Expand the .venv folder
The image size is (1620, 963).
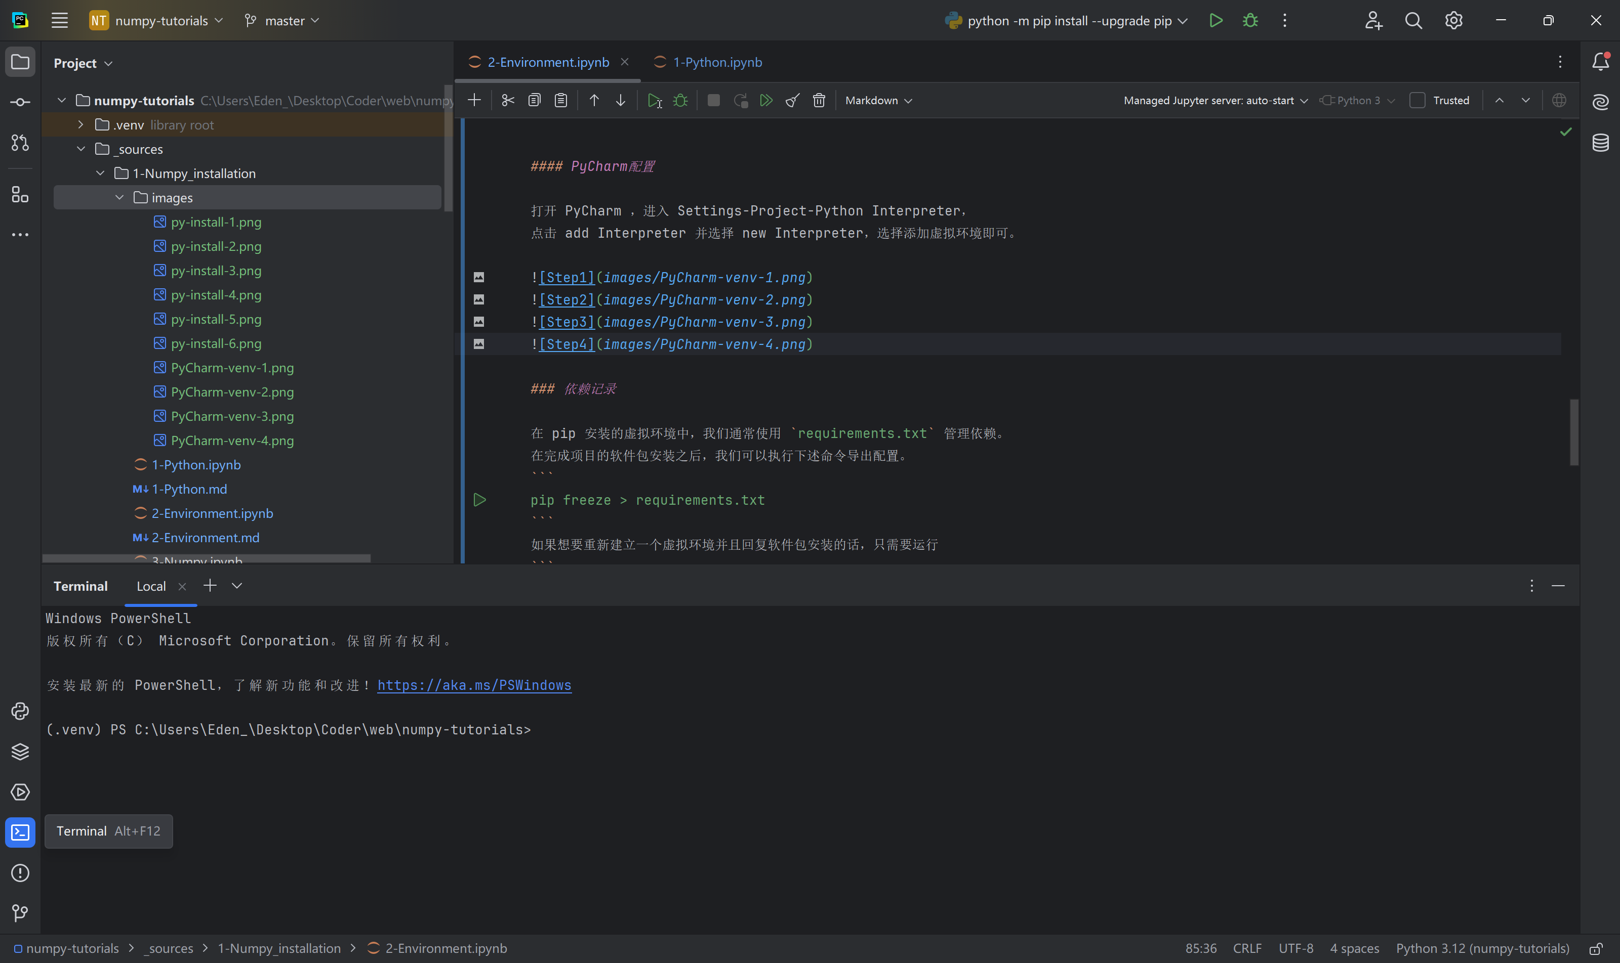tap(80, 124)
